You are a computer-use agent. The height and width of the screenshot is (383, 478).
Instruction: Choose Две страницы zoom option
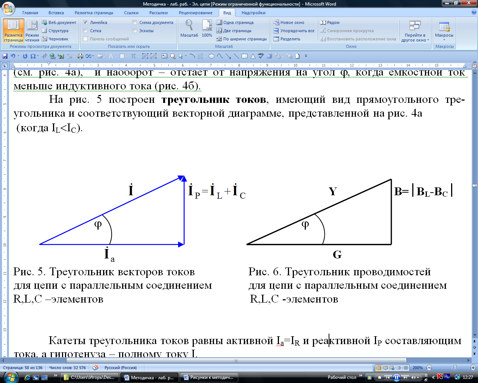(x=234, y=31)
